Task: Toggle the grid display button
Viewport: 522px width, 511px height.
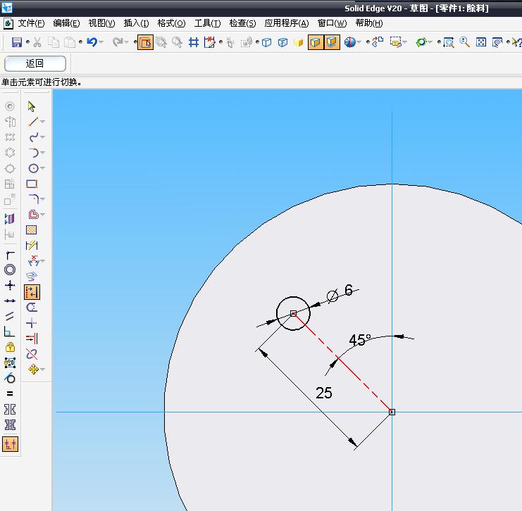Action: pyautogui.click(x=194, y=43)
